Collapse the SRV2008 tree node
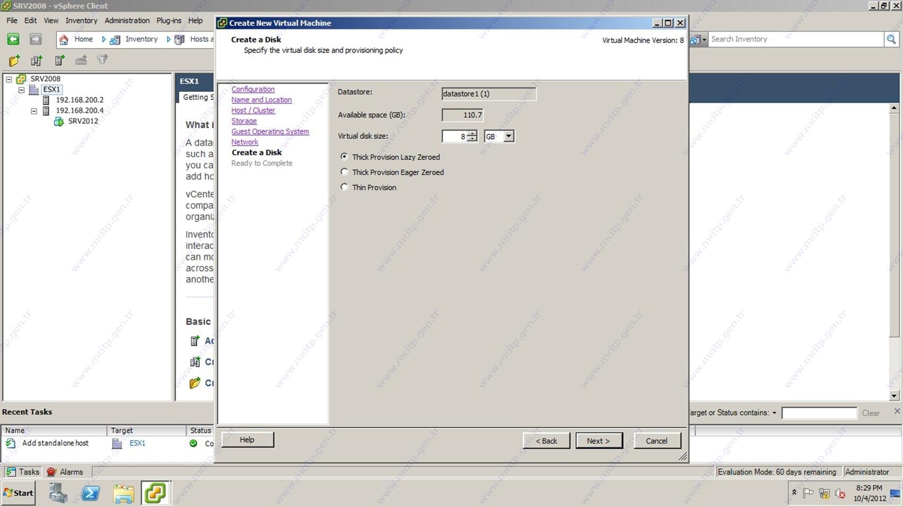 click(9, 79)
